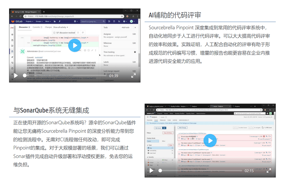Click reload issues icon near '90 issues'

tap(263, 128)
